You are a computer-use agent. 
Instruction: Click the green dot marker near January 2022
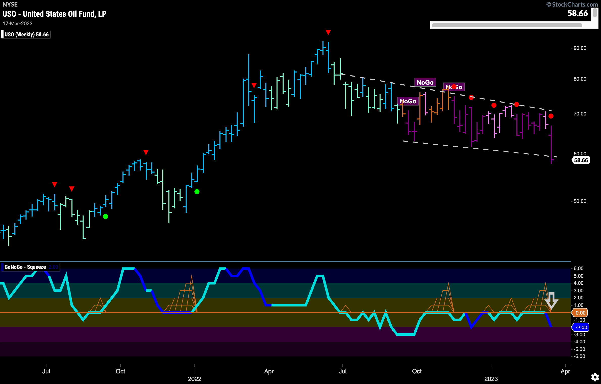197,192
